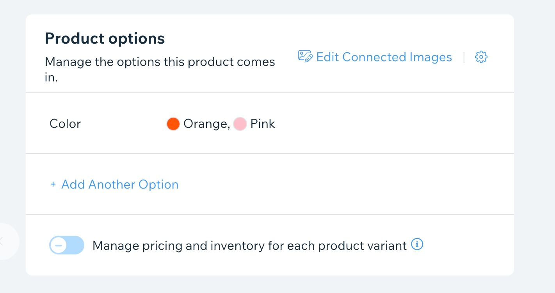Click the plus icon before Add Another Option
The image size is (555, 293).
[x=53, y=184]
